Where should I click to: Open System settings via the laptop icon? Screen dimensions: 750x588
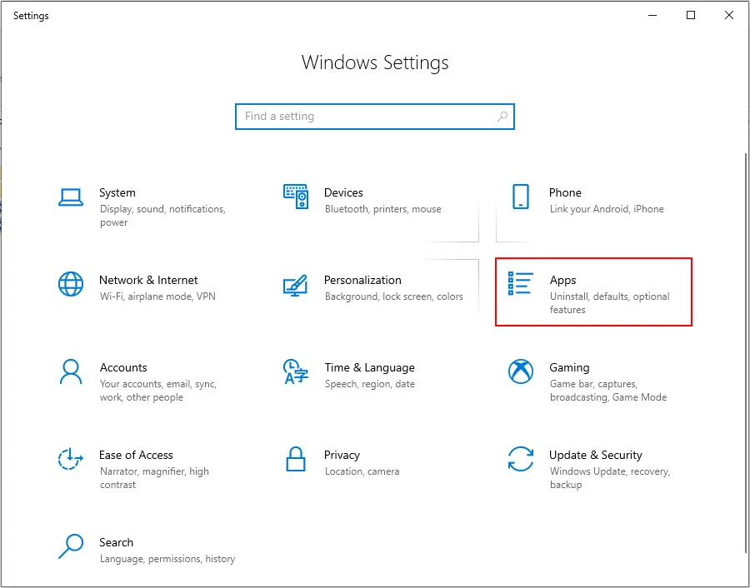[x=71, y=197]
